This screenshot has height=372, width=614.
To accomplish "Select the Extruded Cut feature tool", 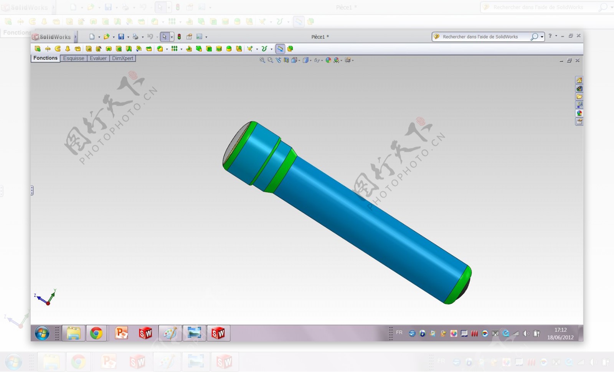I will tap(89, 49).
